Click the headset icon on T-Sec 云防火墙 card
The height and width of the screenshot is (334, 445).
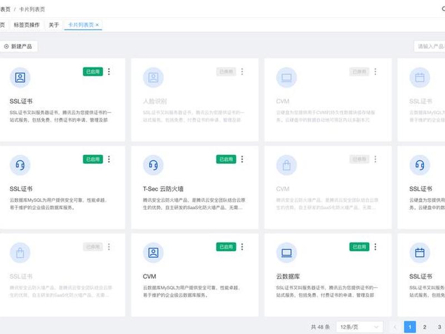click(154, 165)
